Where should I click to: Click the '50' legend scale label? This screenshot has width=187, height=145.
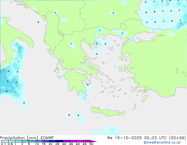(91, 144)
